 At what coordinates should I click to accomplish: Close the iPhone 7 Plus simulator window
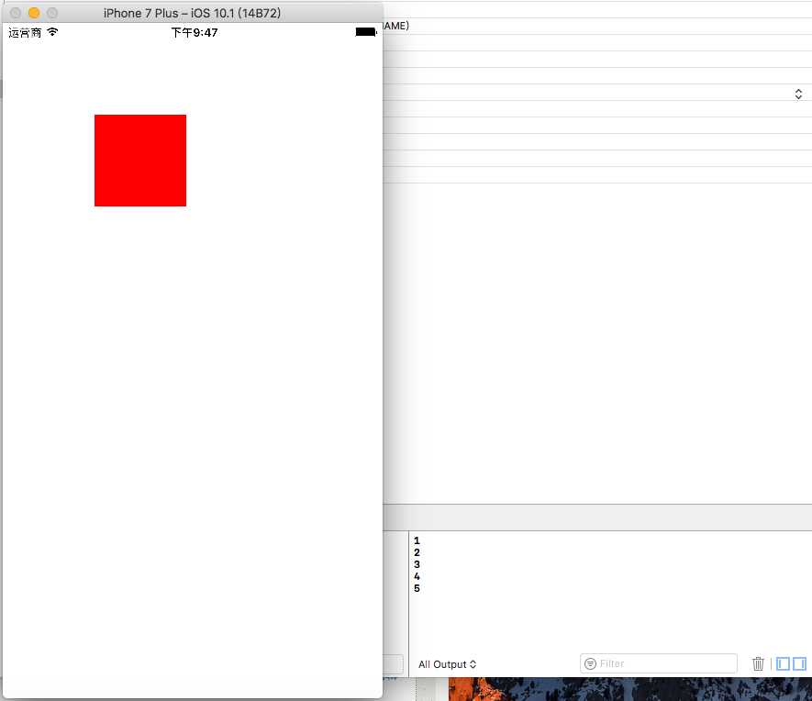(x=16, y=13)
